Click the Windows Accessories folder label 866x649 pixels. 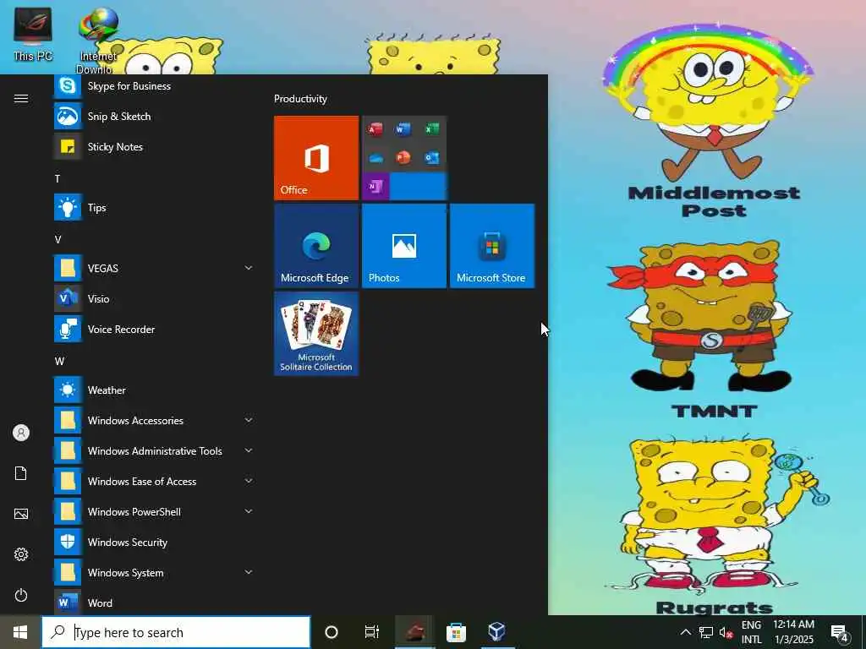[x=135, y=421]
